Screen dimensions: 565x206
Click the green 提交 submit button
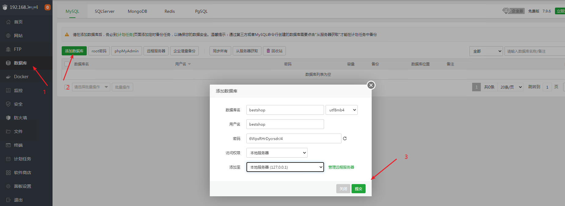click(358, 189)
